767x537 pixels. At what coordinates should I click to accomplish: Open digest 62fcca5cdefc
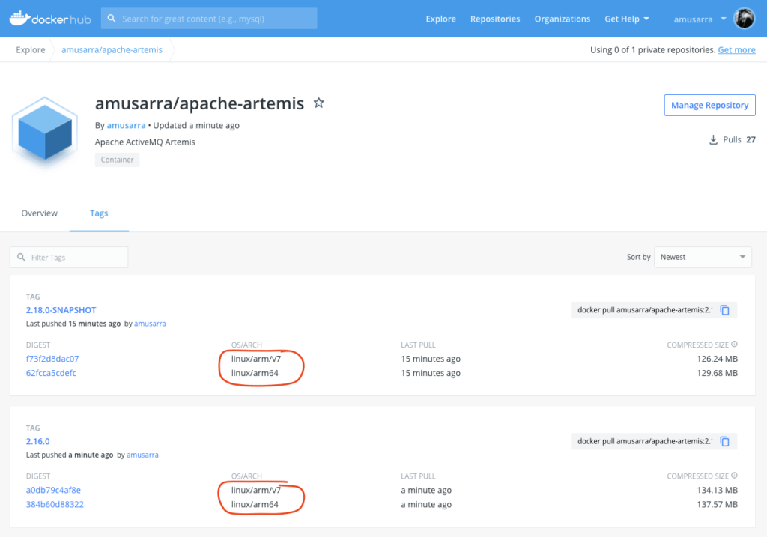click(51, 373)
